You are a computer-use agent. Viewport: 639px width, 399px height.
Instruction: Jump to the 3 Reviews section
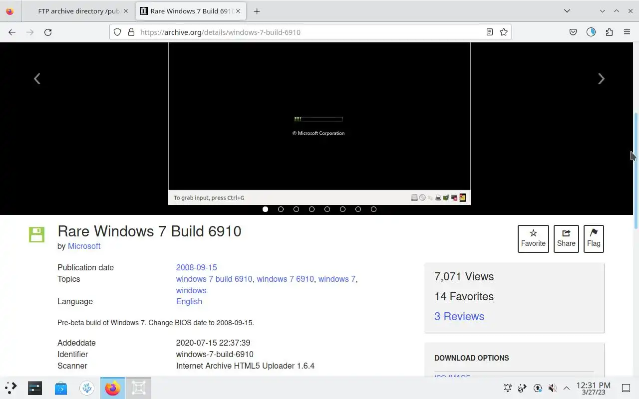click(459, 316)
